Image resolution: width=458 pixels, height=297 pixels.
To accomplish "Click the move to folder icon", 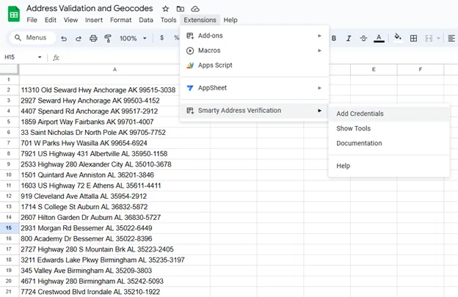I will (x=180, y=8).
